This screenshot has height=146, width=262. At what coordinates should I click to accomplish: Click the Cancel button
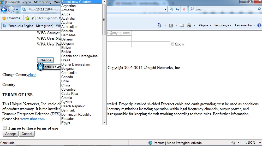click(x=27, y=134)
